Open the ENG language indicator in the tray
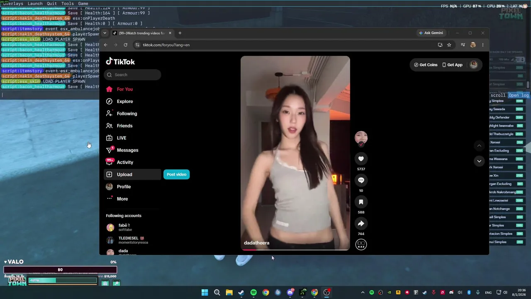The image size is (531, 299). point(488,292)
